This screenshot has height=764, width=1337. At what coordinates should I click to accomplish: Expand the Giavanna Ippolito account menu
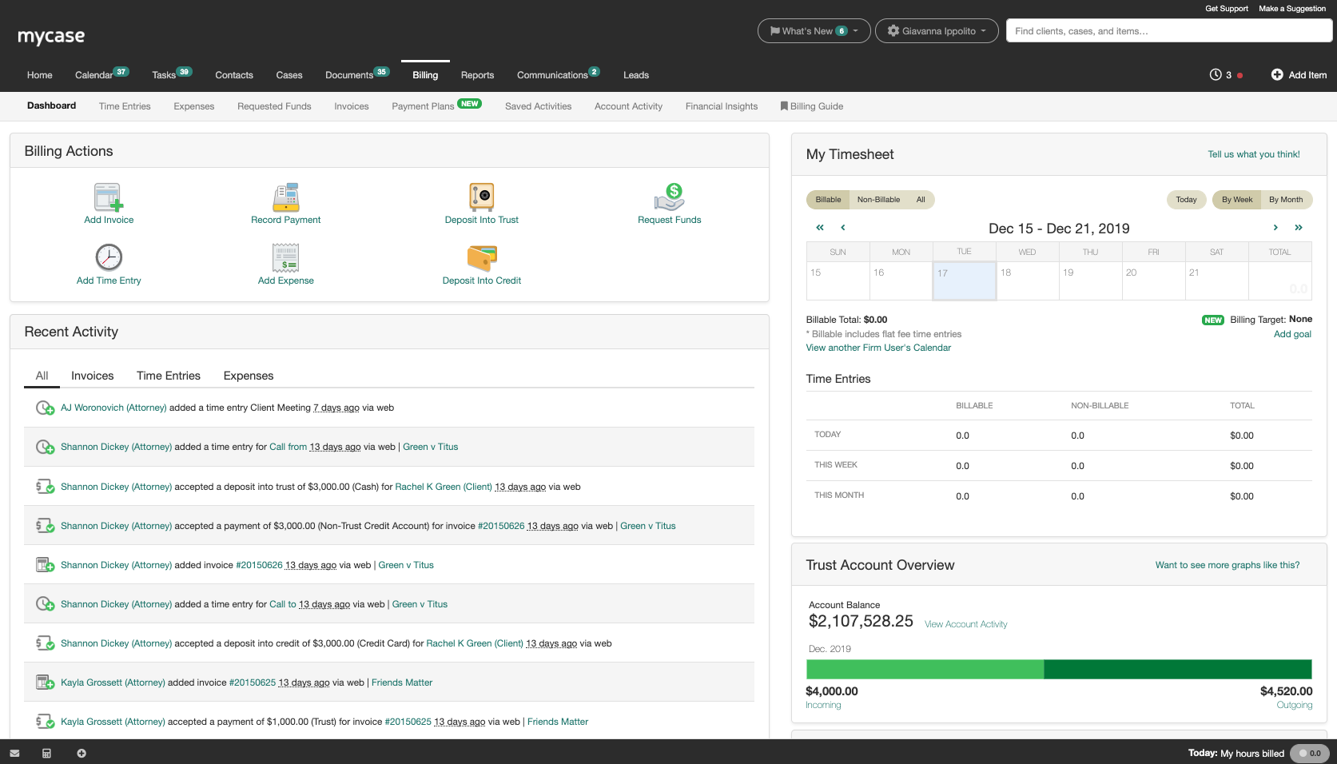pyautogui.click(x=936, y=30)
